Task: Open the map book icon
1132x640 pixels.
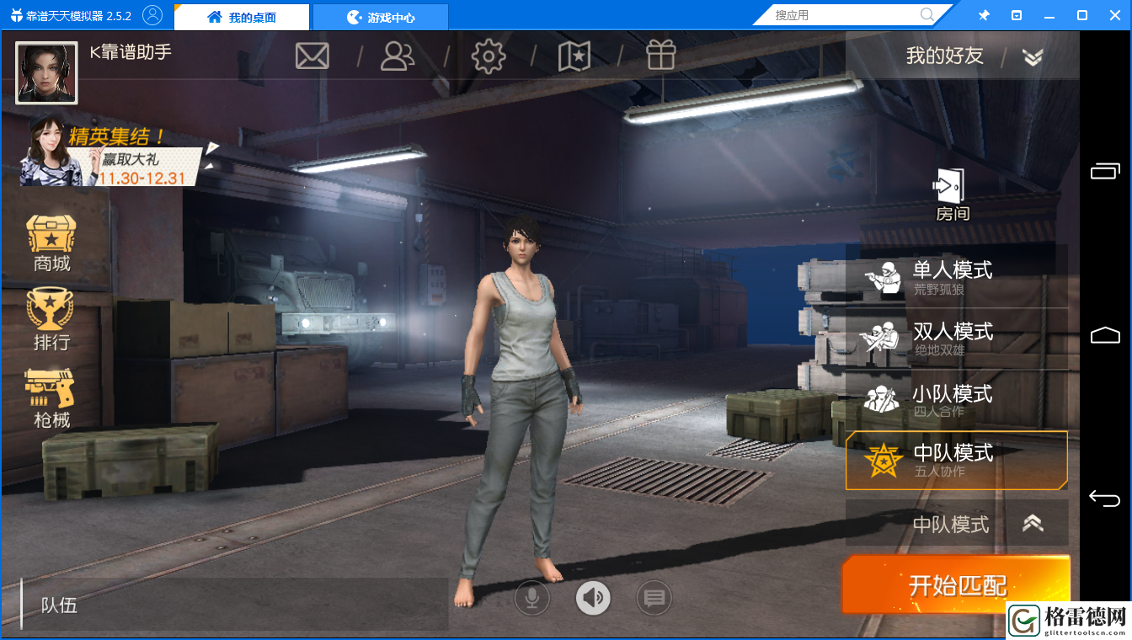Action: tap(574, 56)
